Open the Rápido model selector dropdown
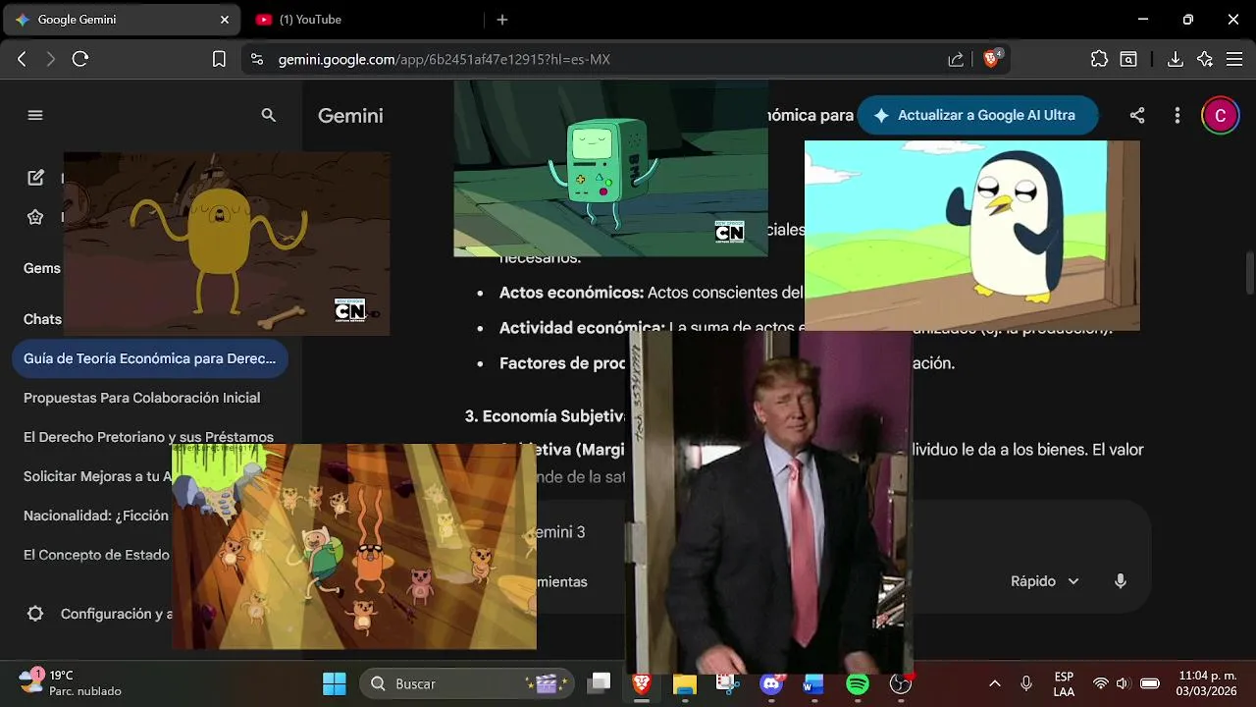Image resolution: width=1256 pixels, height=707 pixels. point(1045,581)
